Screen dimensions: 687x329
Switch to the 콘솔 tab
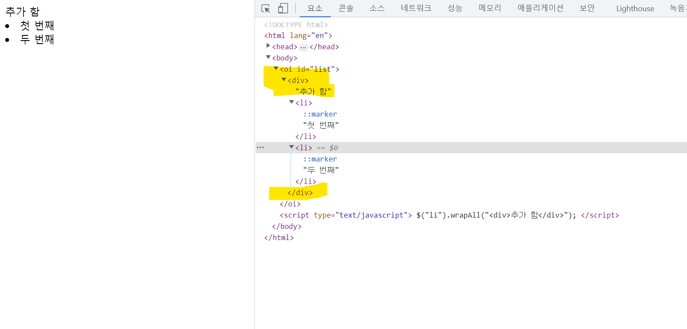(346, 8)
